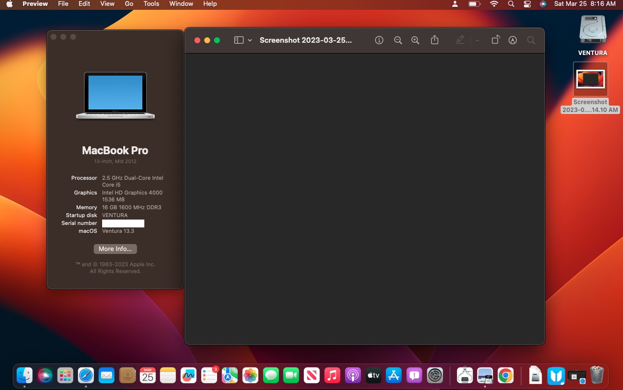
Task: Open the More Info... button
Action: [x=115, y=249]
